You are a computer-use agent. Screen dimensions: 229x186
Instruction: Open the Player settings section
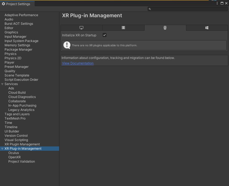(9, 62)
